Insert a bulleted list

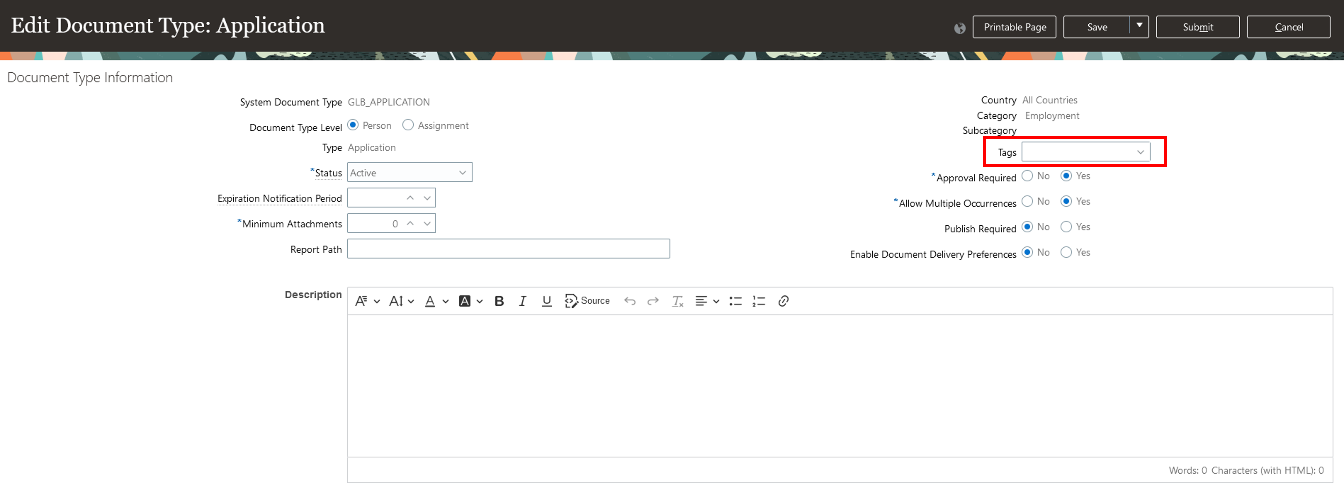point(735,301)
